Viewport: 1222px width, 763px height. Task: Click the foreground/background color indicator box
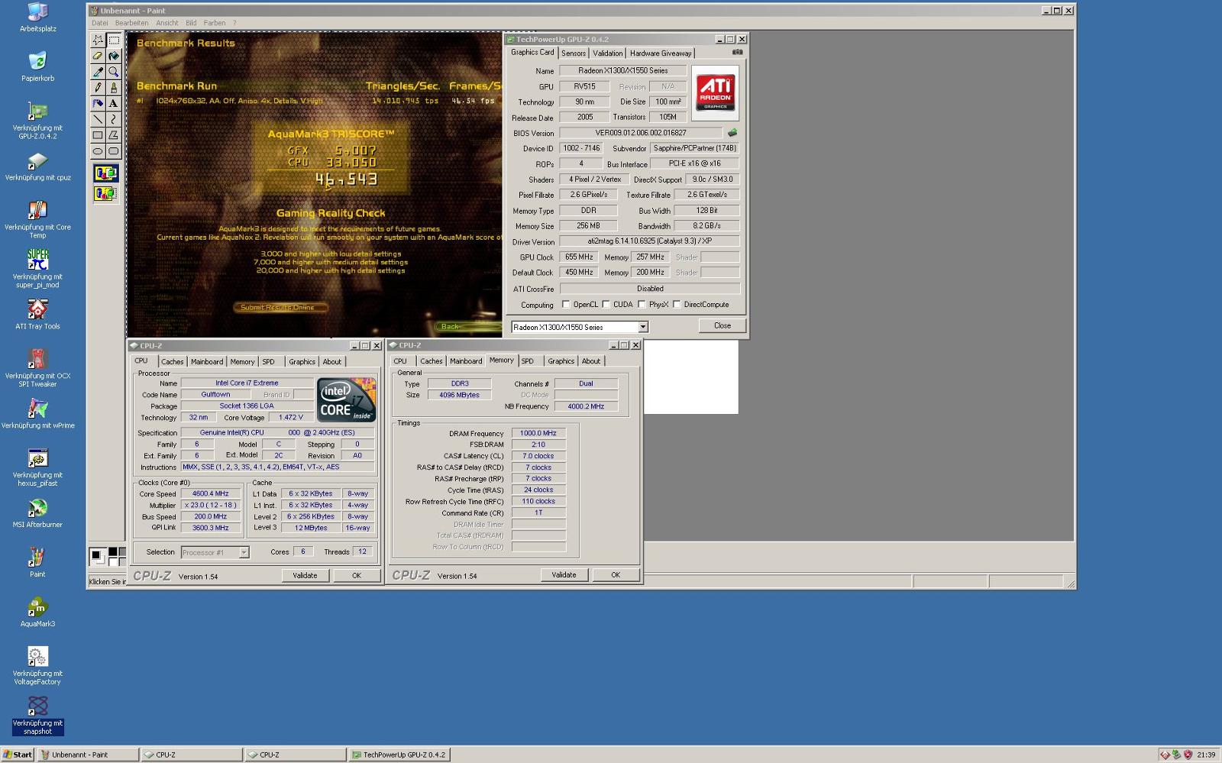97,557
